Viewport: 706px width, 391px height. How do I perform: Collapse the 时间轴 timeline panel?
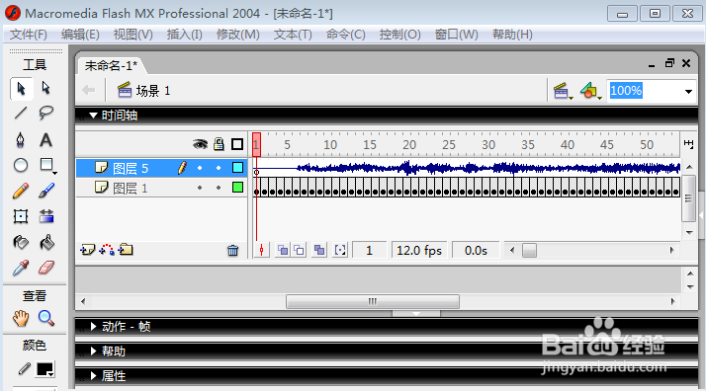tap(93, 116)
